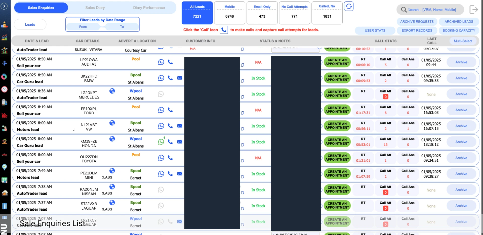Filter by Email Only leads 473

click(262, 13)
